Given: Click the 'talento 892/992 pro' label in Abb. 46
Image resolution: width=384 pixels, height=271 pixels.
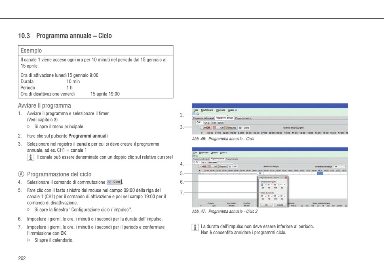Looking at the screenshot, I should (x=293, y=128).
